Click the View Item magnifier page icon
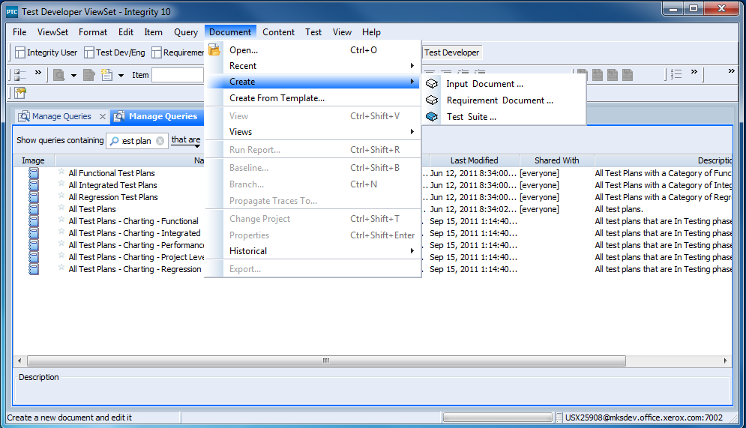 [x=59, y=75]
